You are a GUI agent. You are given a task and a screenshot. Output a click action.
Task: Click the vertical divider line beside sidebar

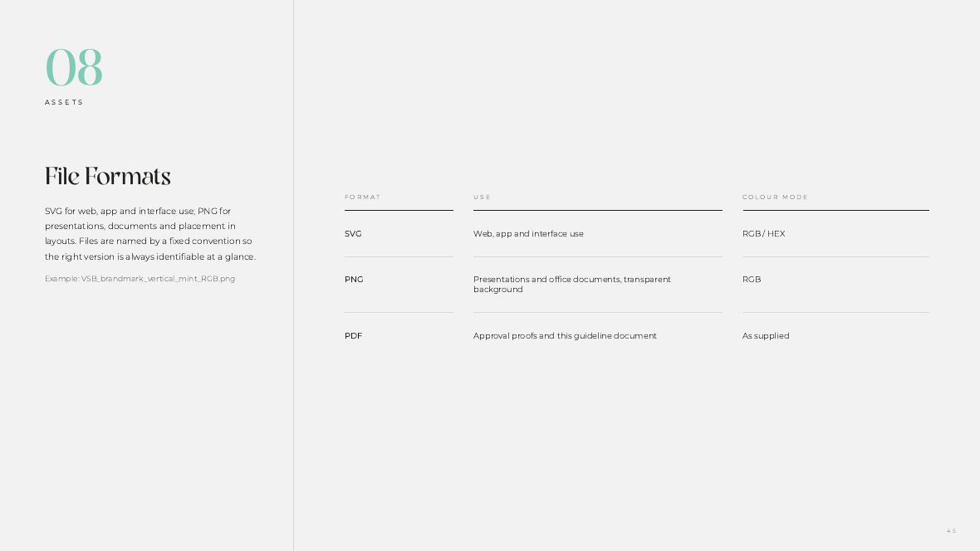pyautogui.click(x=293, y=275)
